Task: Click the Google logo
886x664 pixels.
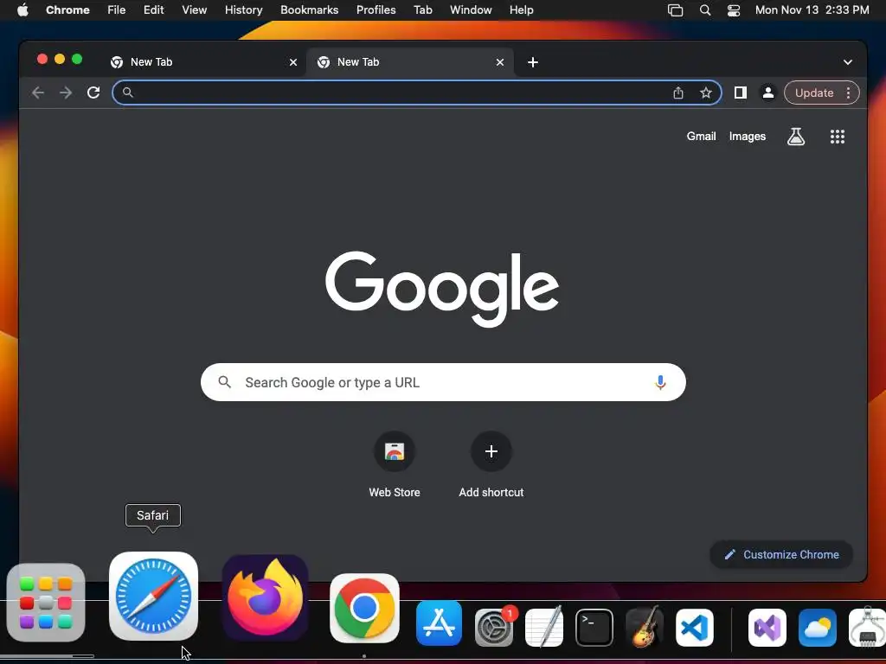Action: tap(442, 289)
